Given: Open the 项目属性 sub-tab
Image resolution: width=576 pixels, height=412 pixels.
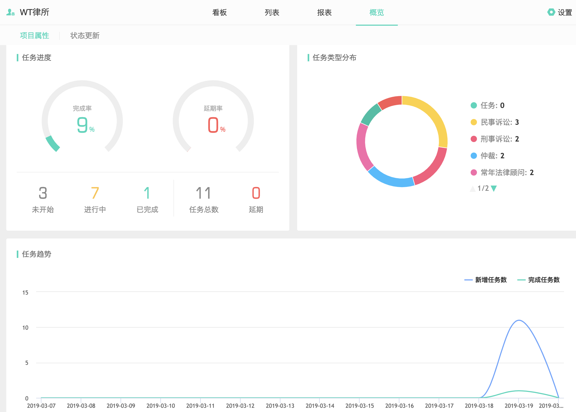Looking at the screenshot, I should point(35,35).
